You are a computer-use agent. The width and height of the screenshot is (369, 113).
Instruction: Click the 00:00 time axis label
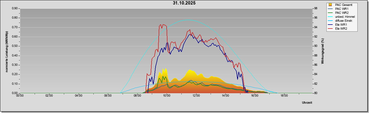pyautogui.click(x=20, y=96)
